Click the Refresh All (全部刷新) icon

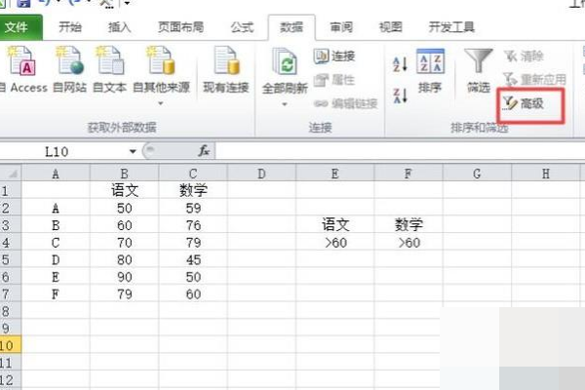point(285,62)
